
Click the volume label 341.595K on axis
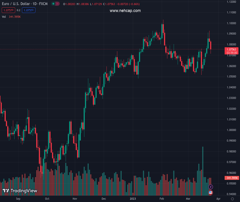point(232,178)
